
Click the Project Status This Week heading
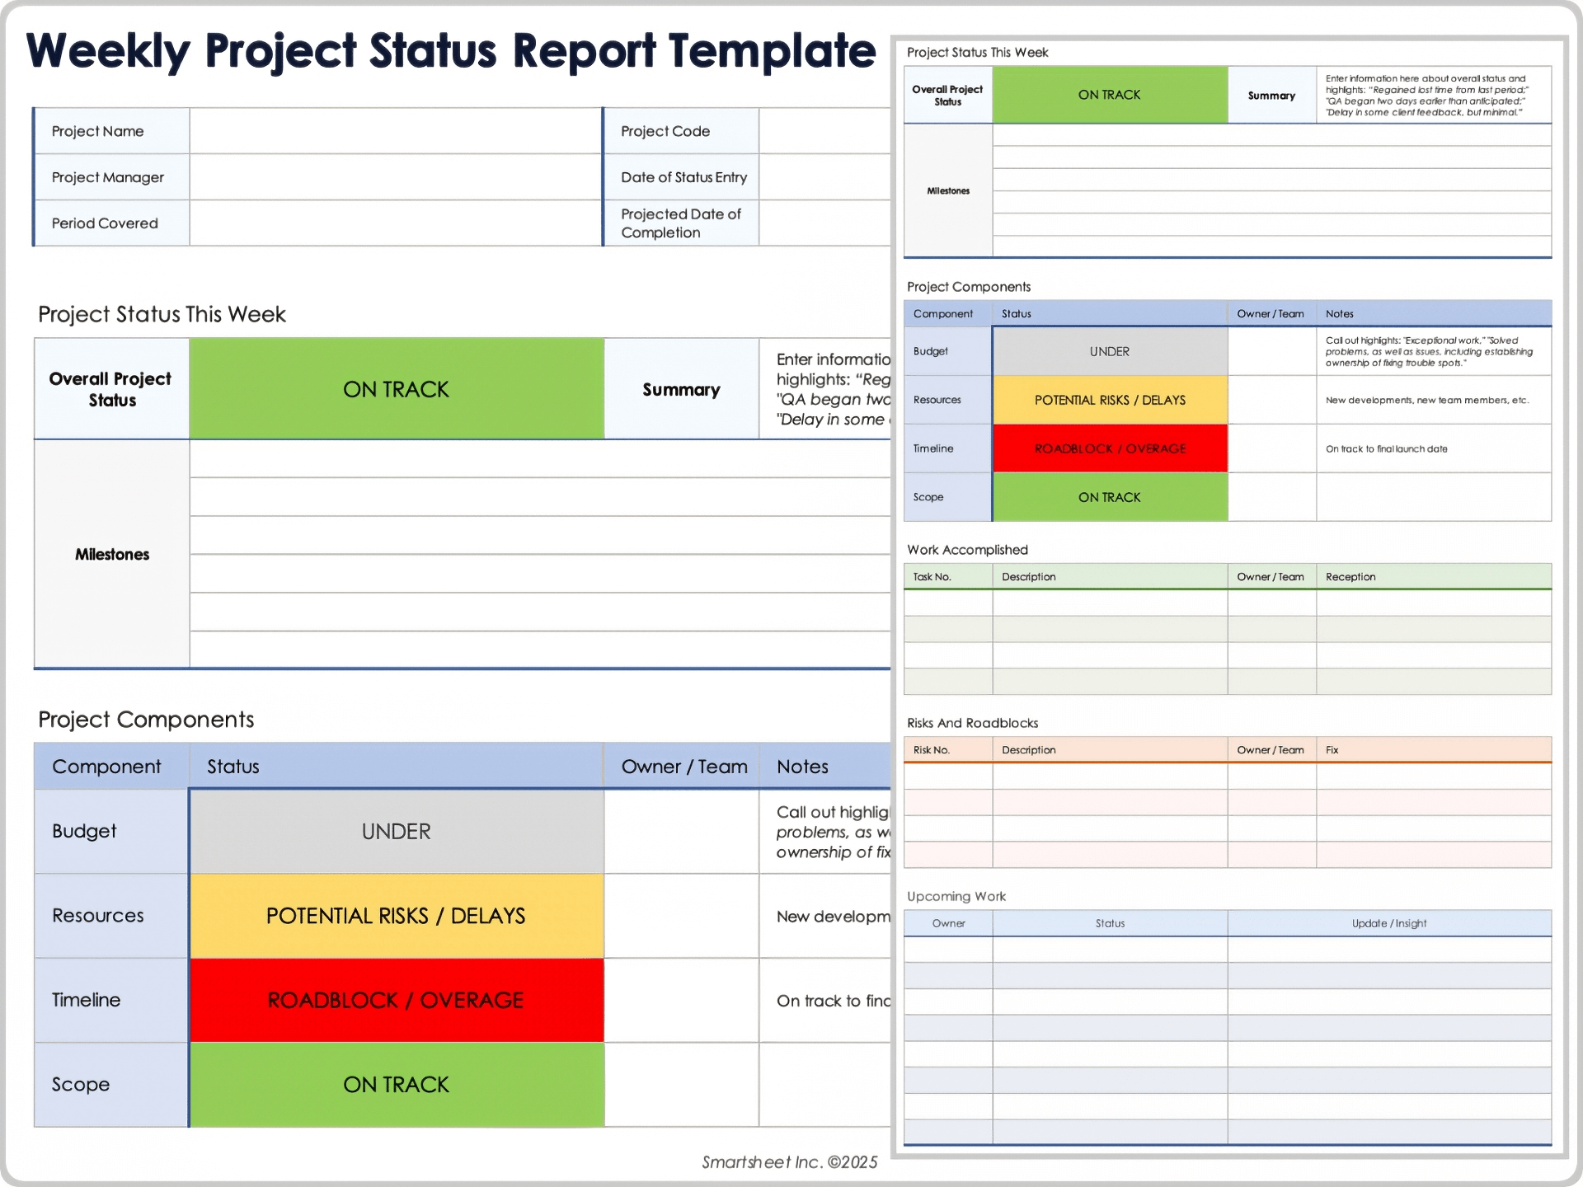[x=162, y=313]
